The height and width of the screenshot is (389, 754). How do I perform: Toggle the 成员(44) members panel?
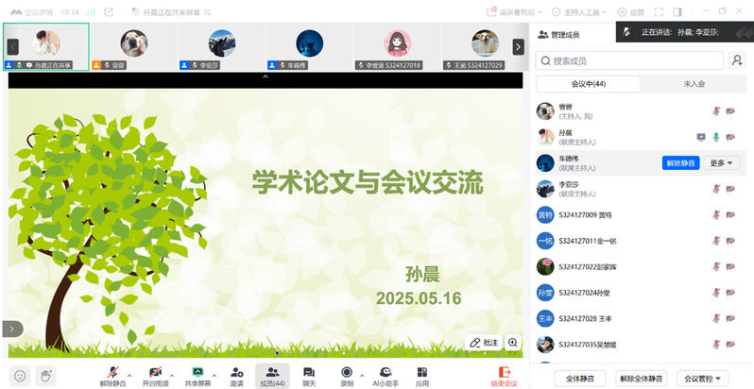tap(272, 375)
